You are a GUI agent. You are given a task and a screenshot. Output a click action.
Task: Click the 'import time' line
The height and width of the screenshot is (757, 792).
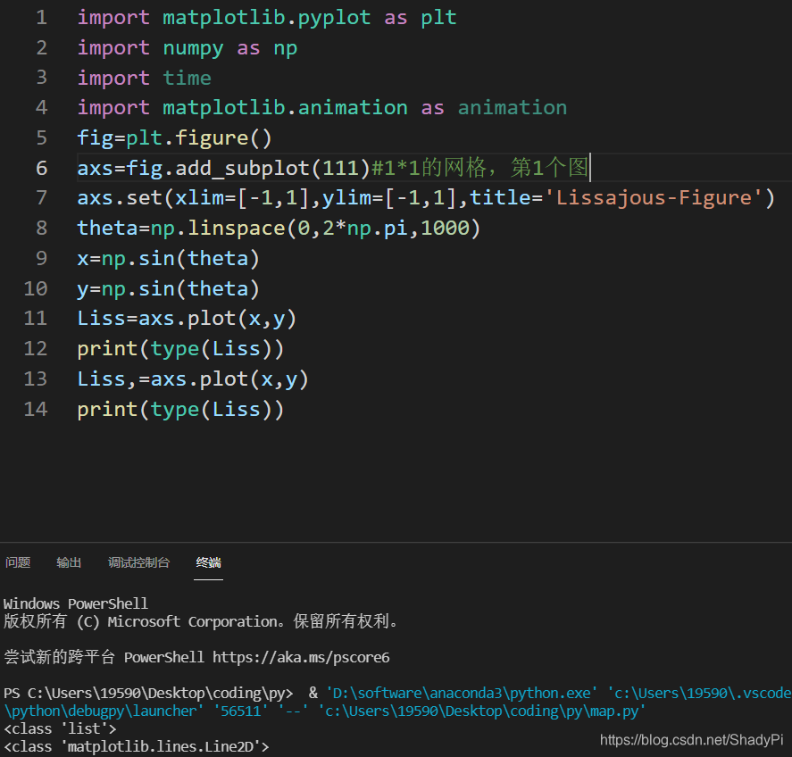click(x=144, y=79)
